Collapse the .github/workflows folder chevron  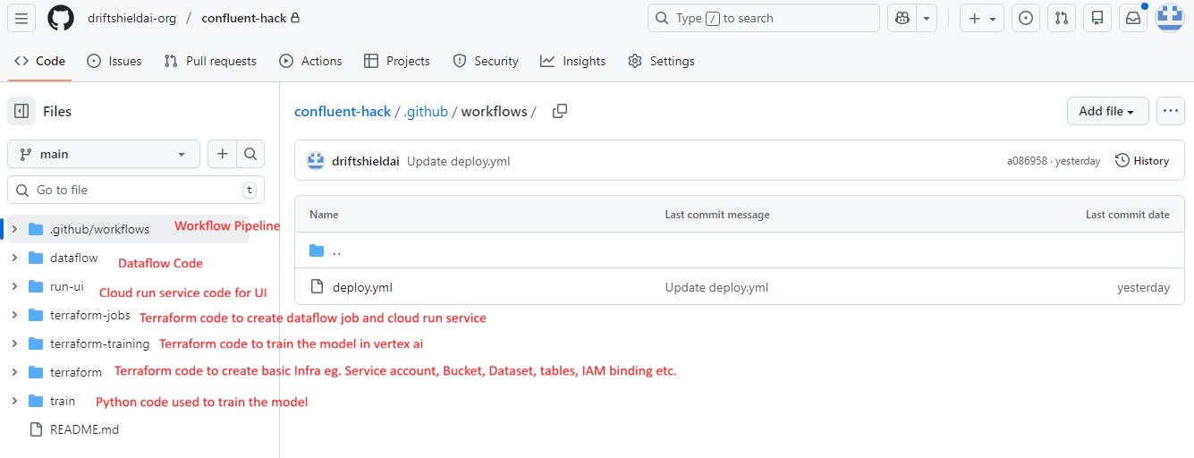[x=14, y=229]
